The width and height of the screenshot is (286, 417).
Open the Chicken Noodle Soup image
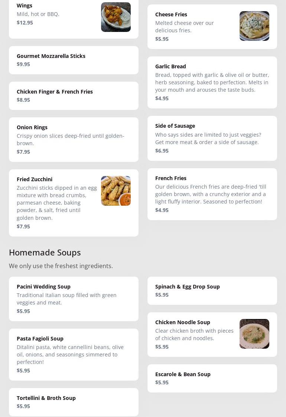coord(254,334)
